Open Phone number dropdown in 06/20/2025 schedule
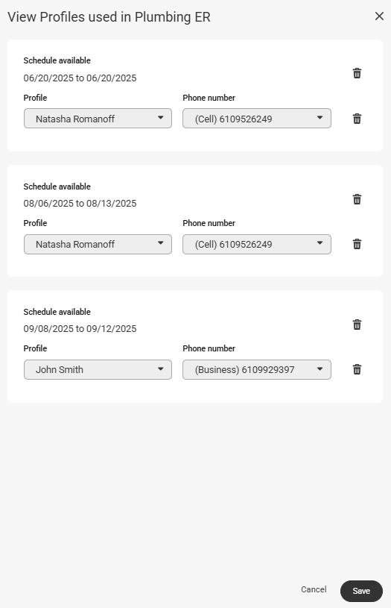 point(257,119)
